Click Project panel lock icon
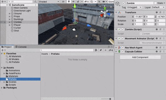The height and width of the screenshot is (100, 166). pos(109,47)
